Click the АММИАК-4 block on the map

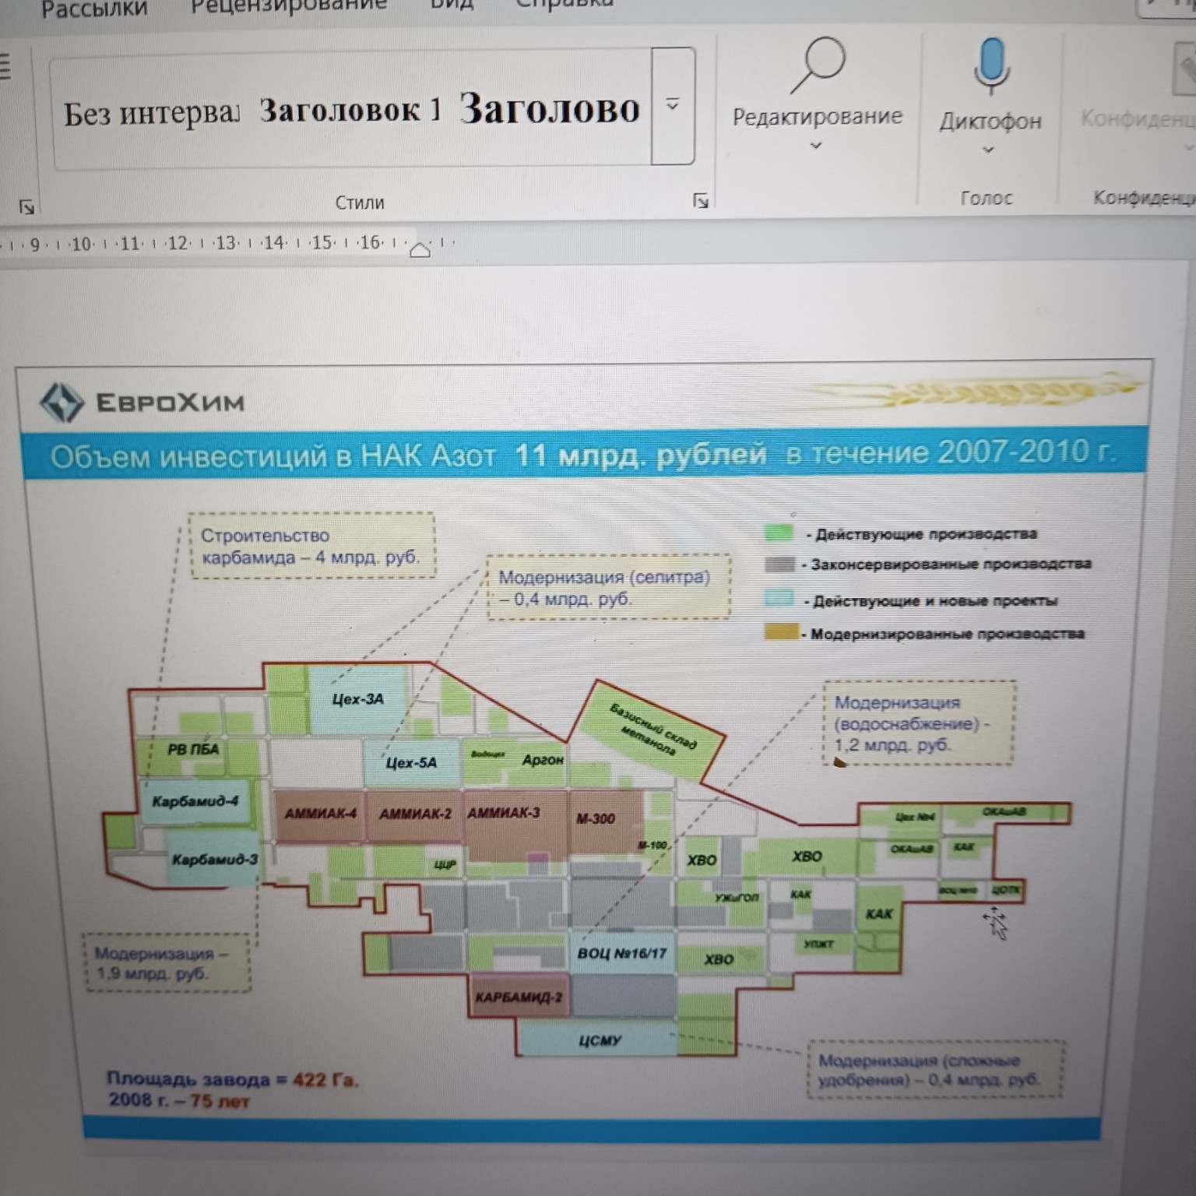click(320, 814)
